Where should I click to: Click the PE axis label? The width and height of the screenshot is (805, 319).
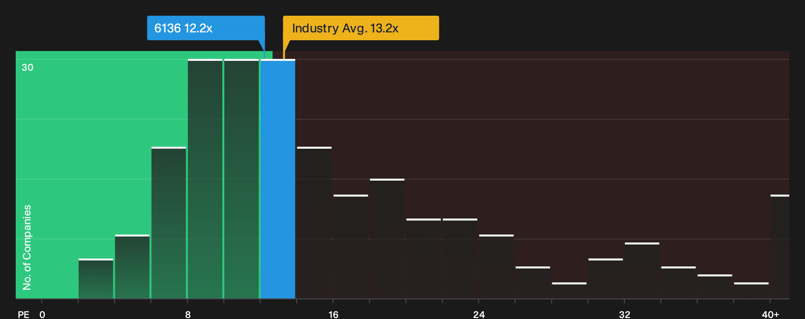23,314
